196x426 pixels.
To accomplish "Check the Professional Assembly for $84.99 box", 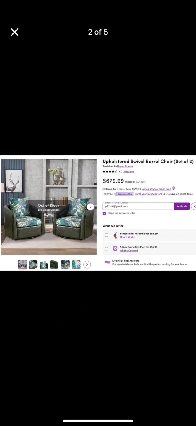I will (107, 235).
